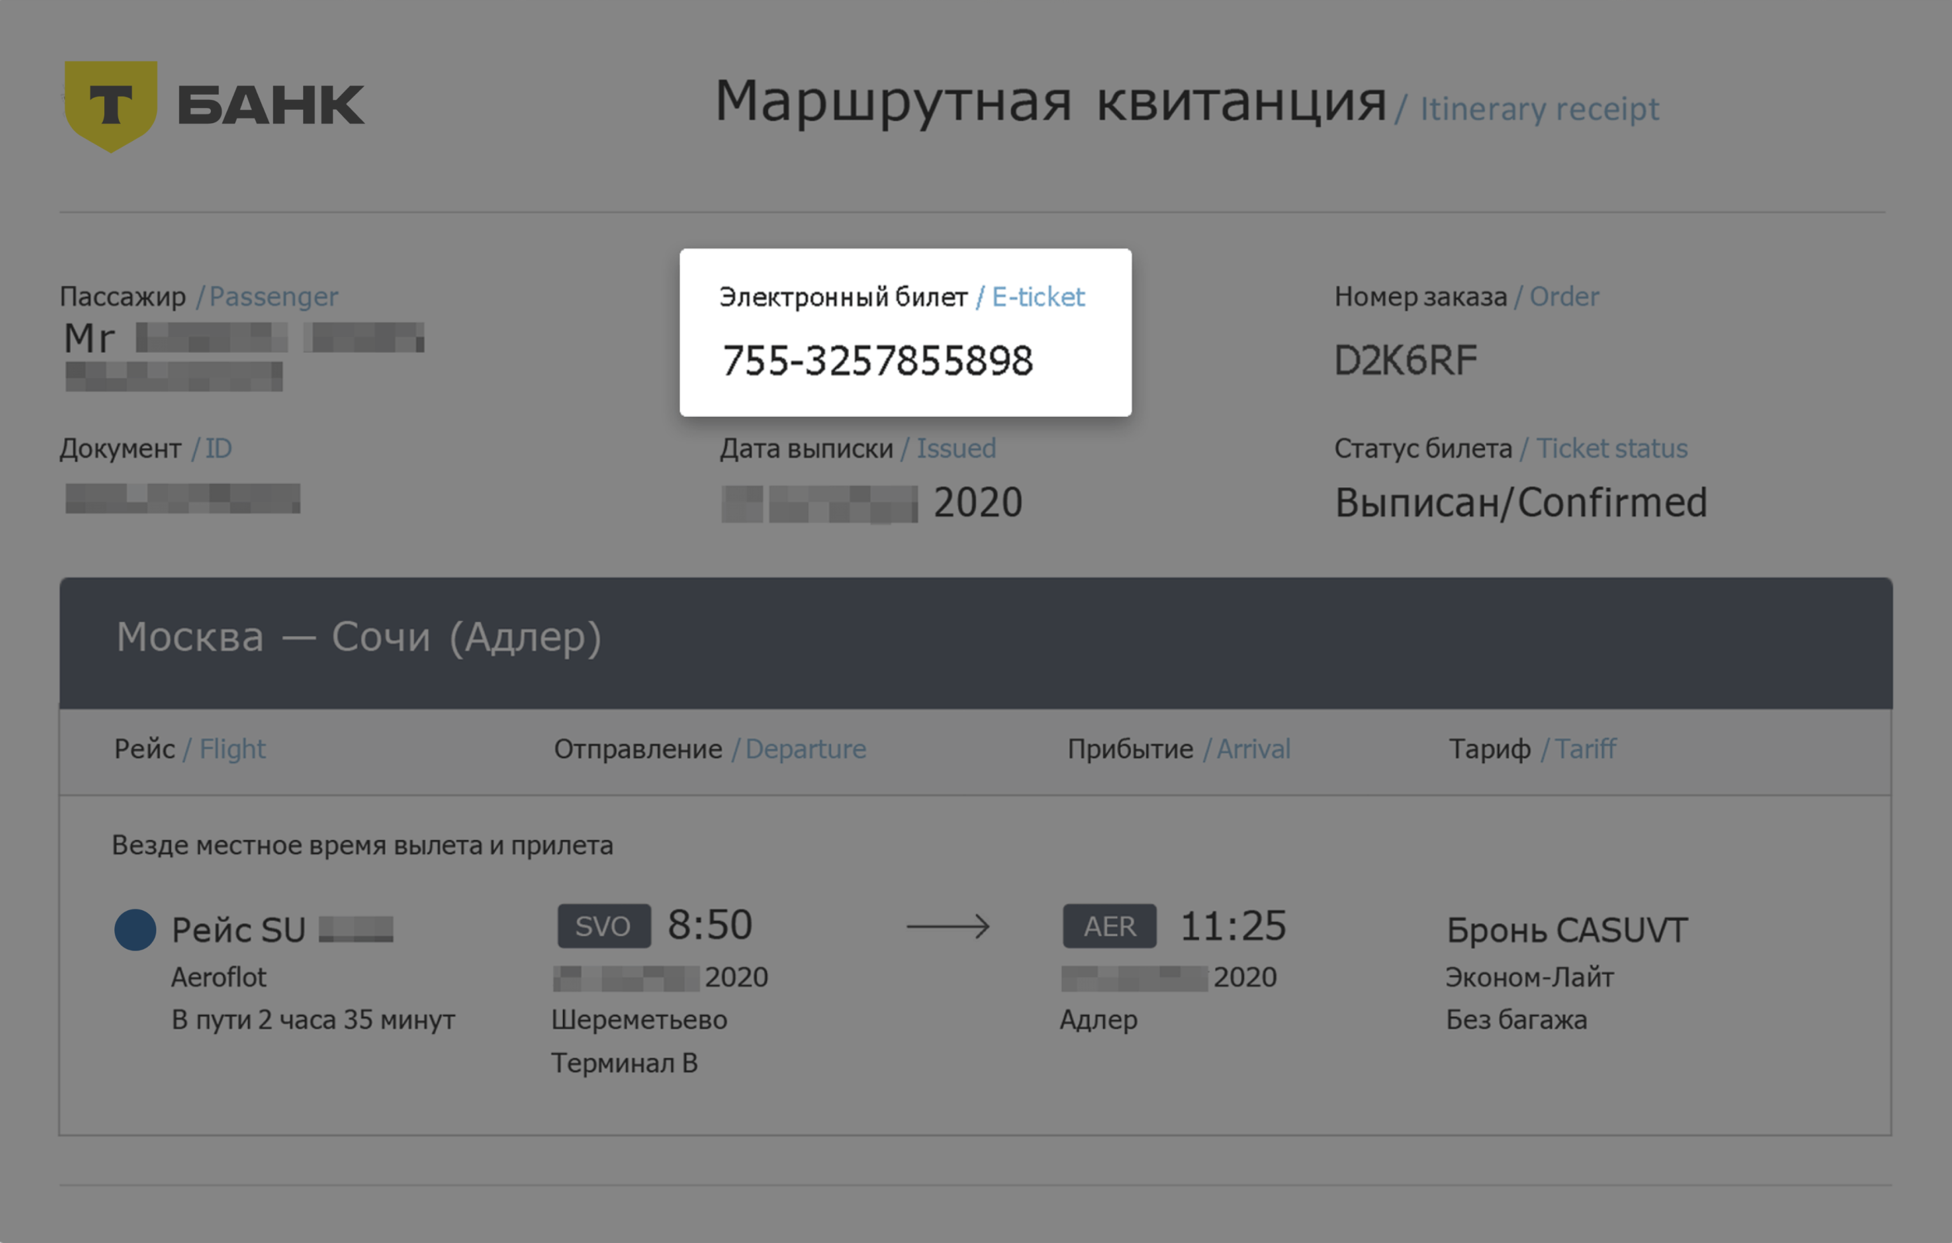Click the Терминал B text
This screenshot has width=1952, height=1243.
[x=624, y=1063]
